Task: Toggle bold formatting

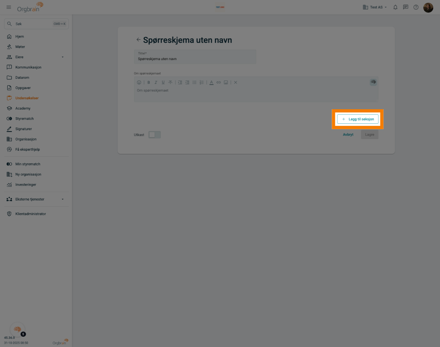Action: pos(149,83)
